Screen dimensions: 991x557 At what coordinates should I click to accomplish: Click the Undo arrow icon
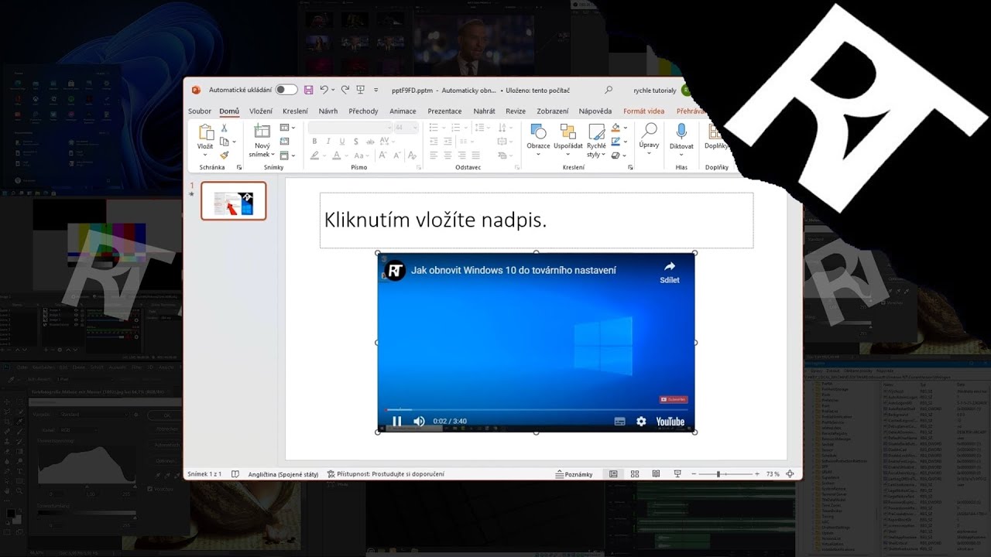coord(324,90)
